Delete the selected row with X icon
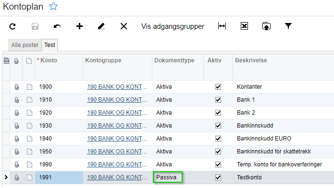This screenshot has width=334, height=188. (x=124, y=26)
